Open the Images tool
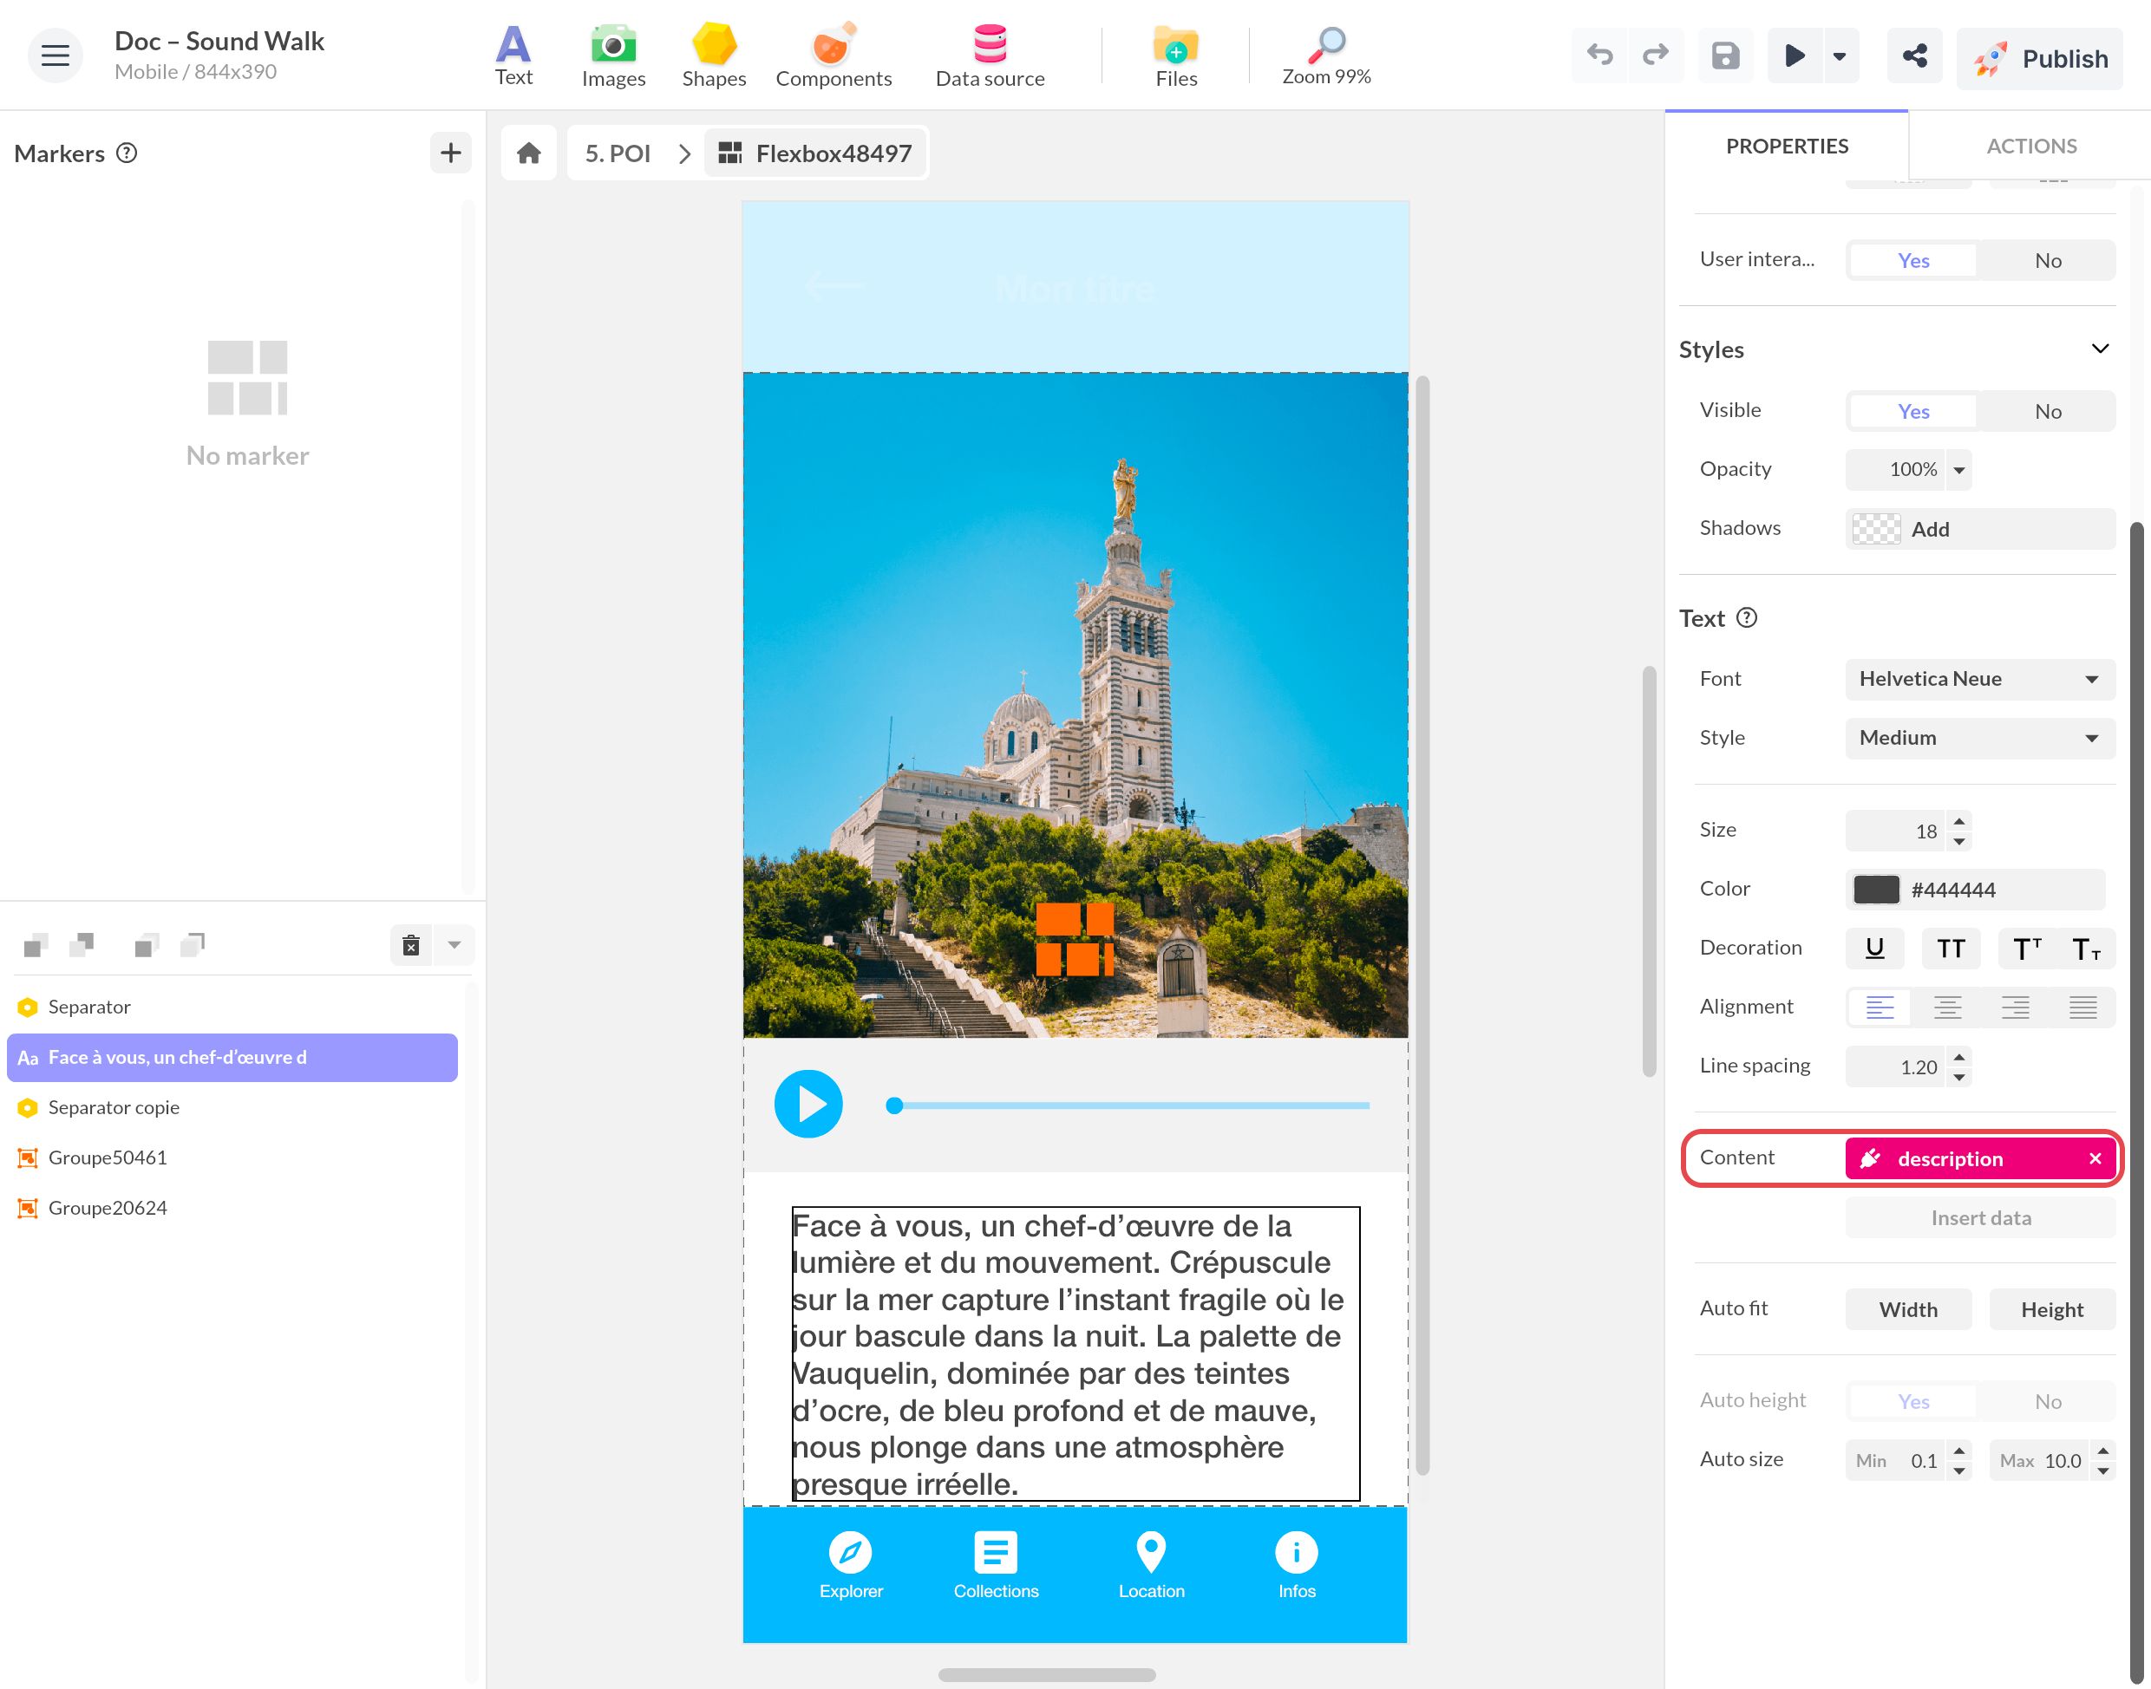Viewport: 2151px width, 1689px height. [613, 55]
